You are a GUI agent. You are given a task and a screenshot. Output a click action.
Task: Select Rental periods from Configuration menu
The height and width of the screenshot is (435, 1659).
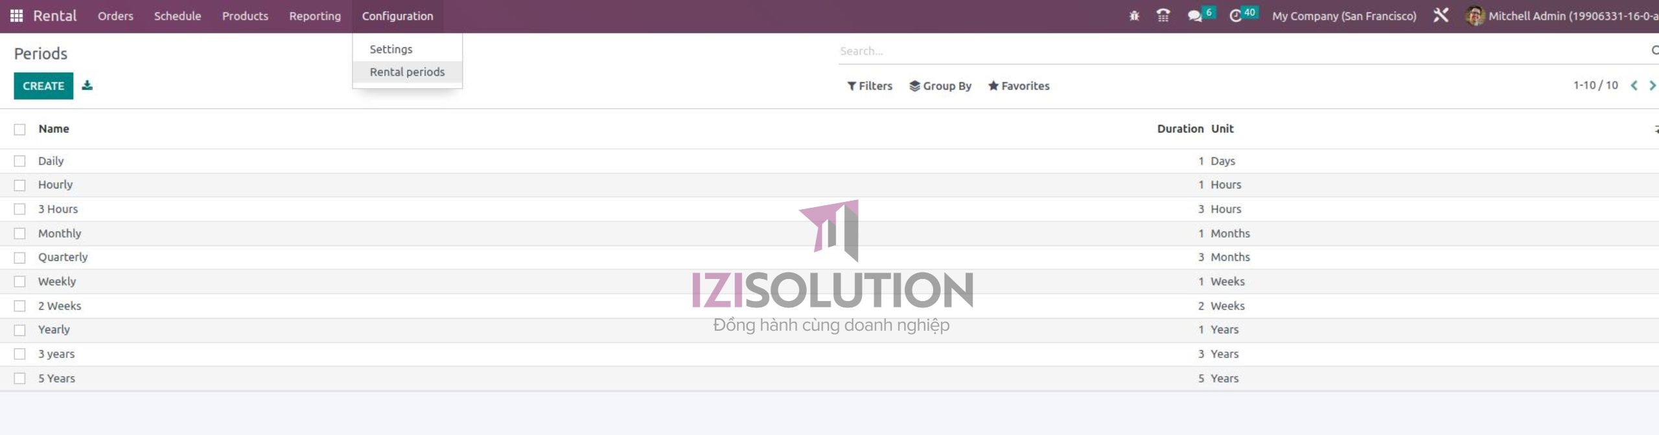coord(407,72)
